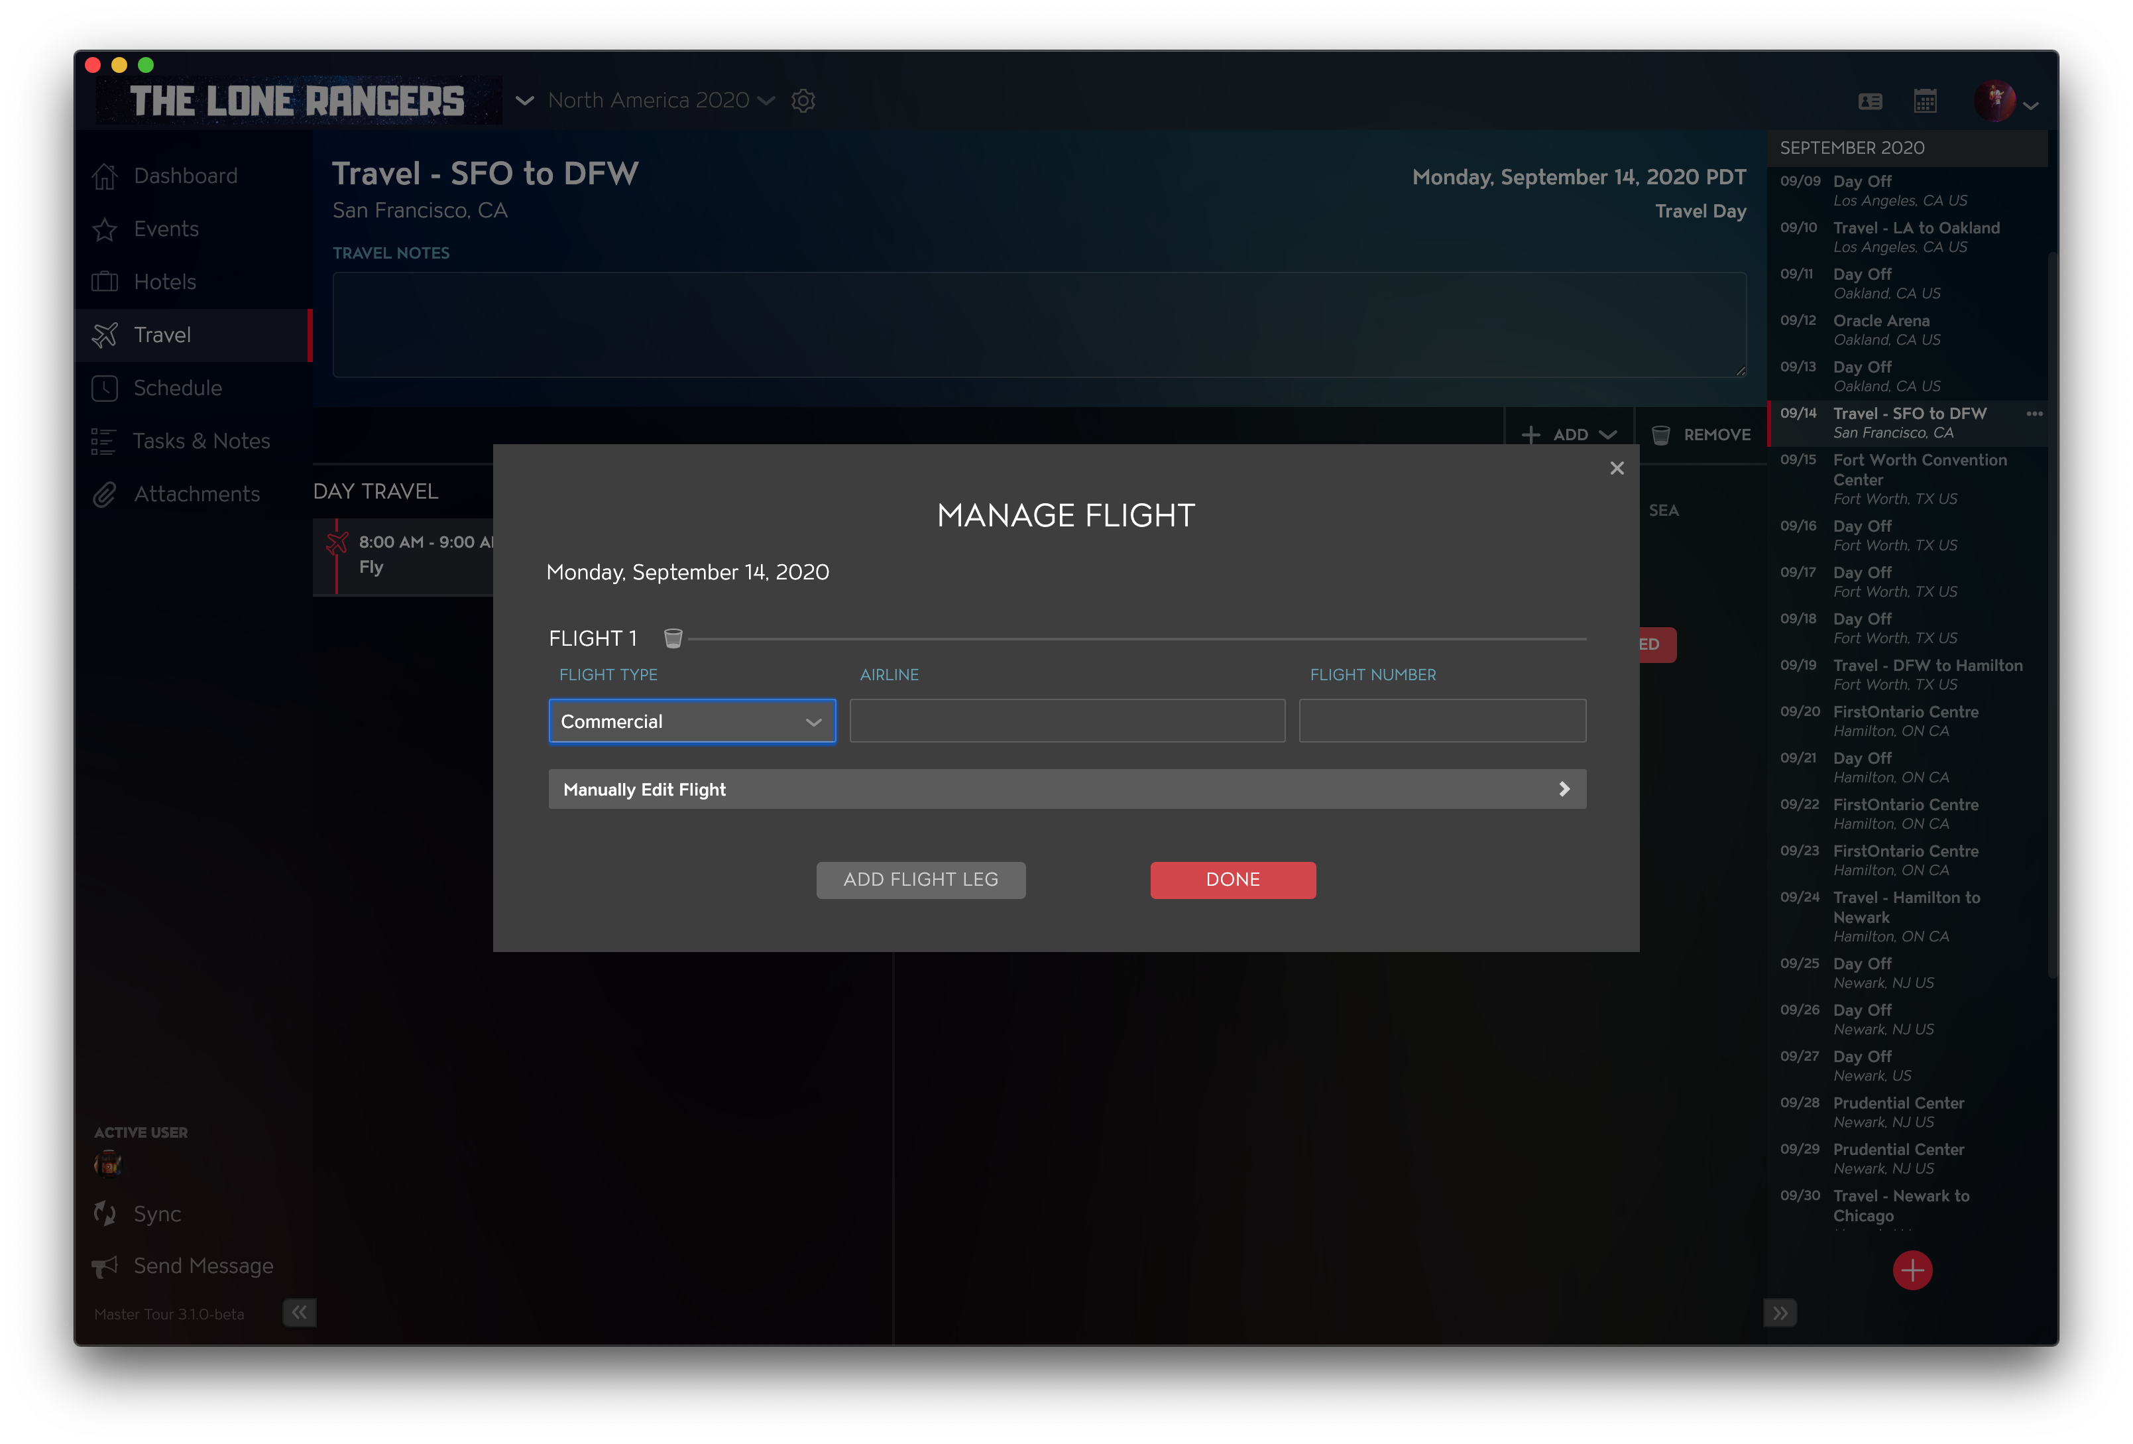The height and width of the screenshot is (1444, 2133).
Task: Open tour settings gear icon
Action: pos(803,101)
